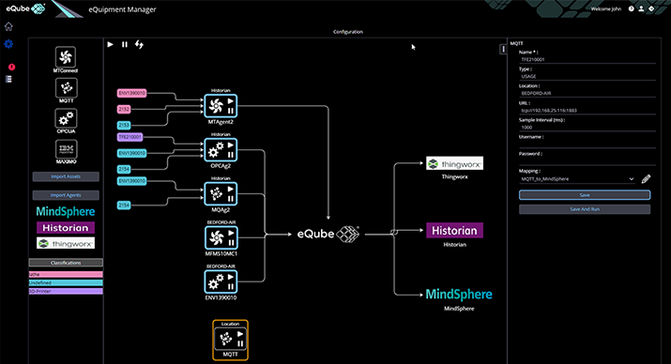
Task: Start the MTAgent2 agent
Action: [231, 101]
